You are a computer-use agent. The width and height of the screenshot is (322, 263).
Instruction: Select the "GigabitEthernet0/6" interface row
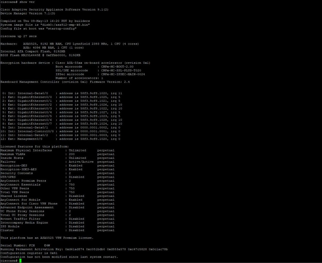click(x=62, y=120)
